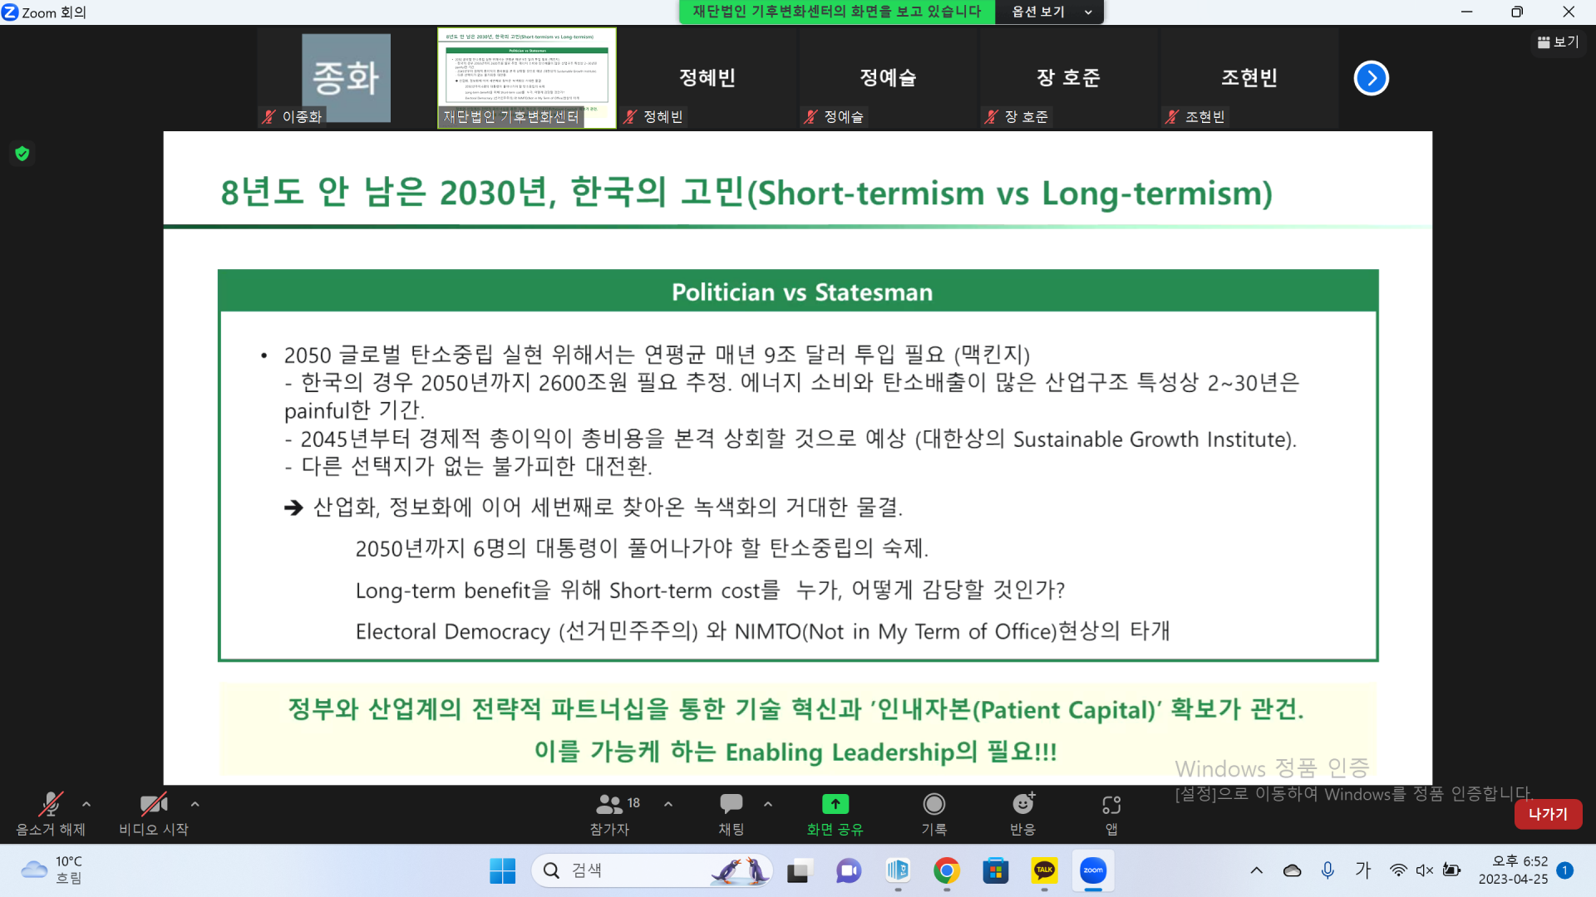Select 정혜빈 participant tile
The height and width of the screenshot is (897, 1596).
pyautogui.click(x=707, y=78)
